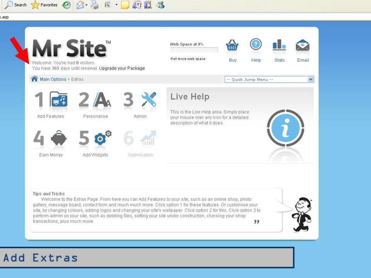371x278 pixels.
Task: Open the edit tool dropdown arrow
Action: pyautogui.click(x=116, y=5)
